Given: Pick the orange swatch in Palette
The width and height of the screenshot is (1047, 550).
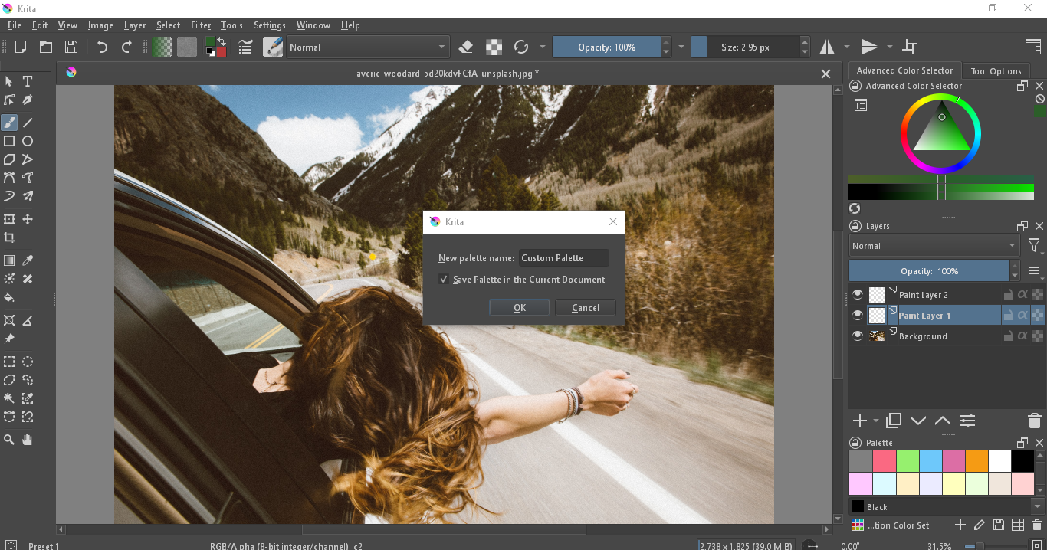Looking at the screenshot, I should (x=976, y=461).
